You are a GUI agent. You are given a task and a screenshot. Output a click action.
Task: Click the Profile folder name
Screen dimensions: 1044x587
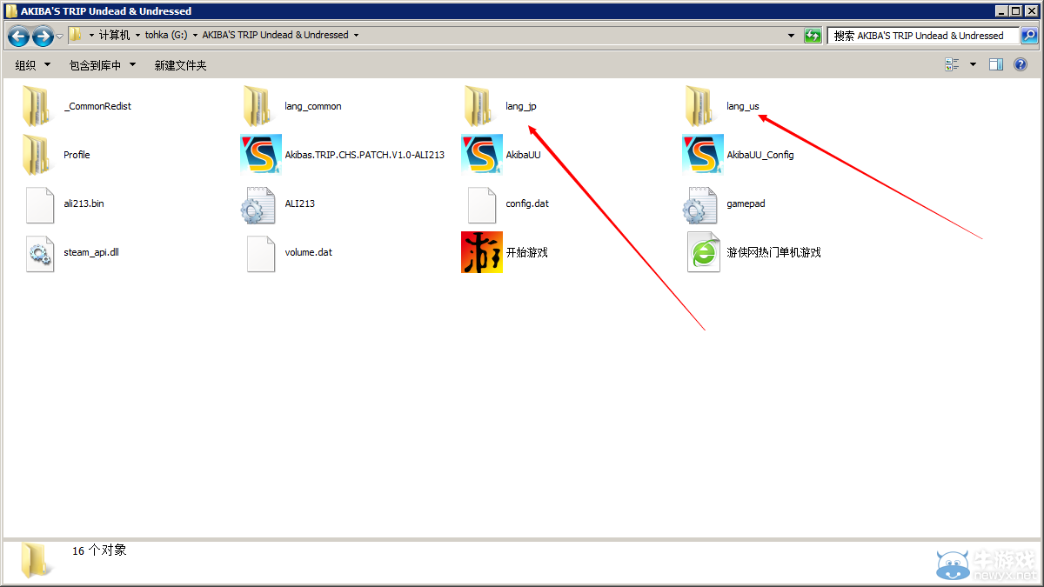[77, 155]
